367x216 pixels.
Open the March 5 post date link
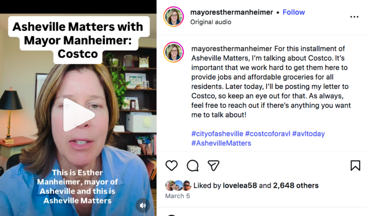177,196
